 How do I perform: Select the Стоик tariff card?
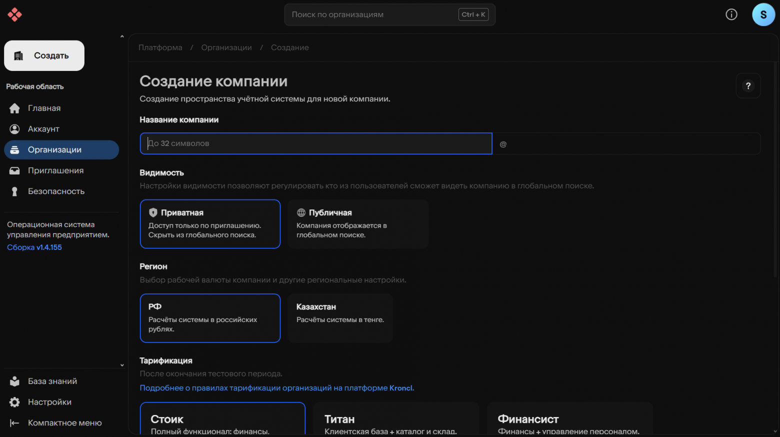point(222,418)
